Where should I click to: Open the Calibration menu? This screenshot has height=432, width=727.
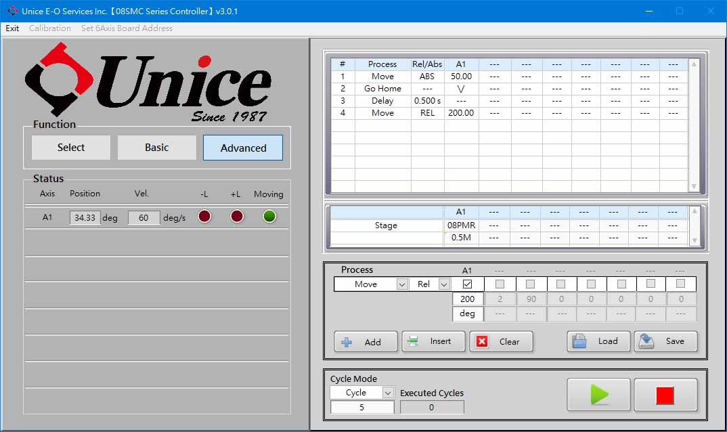49,28
